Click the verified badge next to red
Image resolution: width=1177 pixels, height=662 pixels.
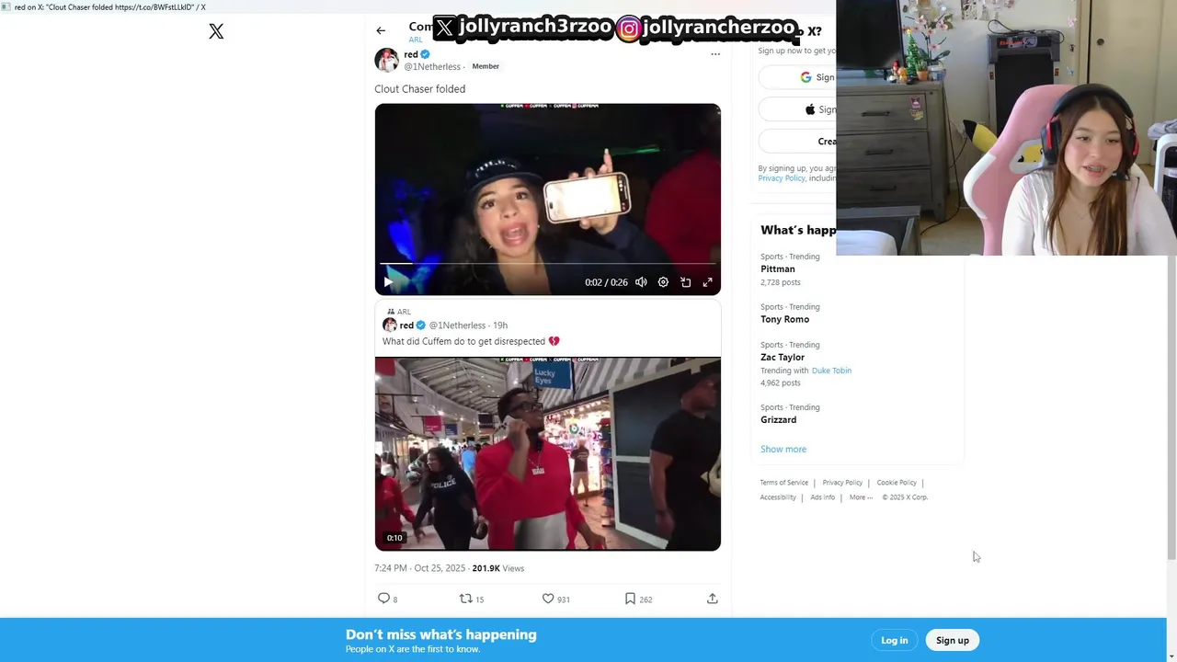pyautogui.click(x=425, y=54)
